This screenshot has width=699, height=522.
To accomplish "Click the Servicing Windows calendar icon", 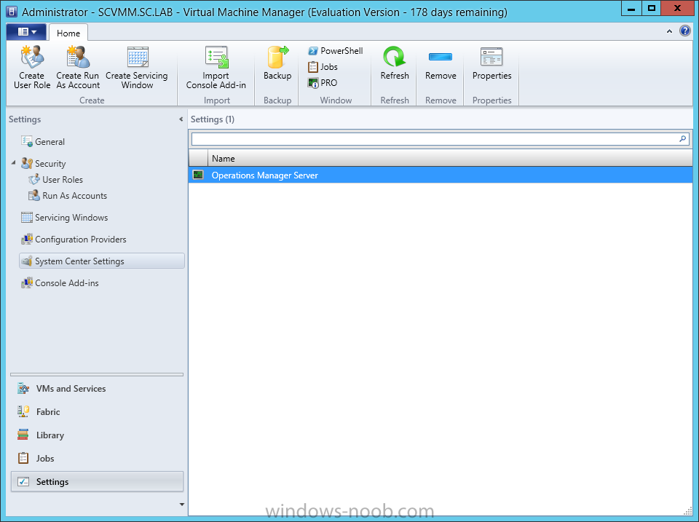I will point(27,217).
